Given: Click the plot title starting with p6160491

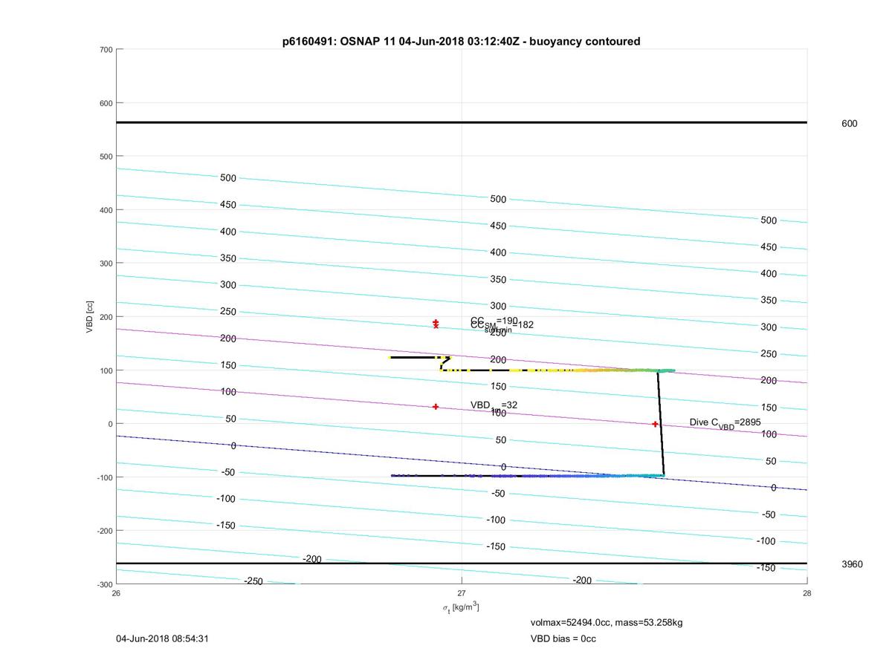Looking at the screenshot, I should click(x=461, y=42).
